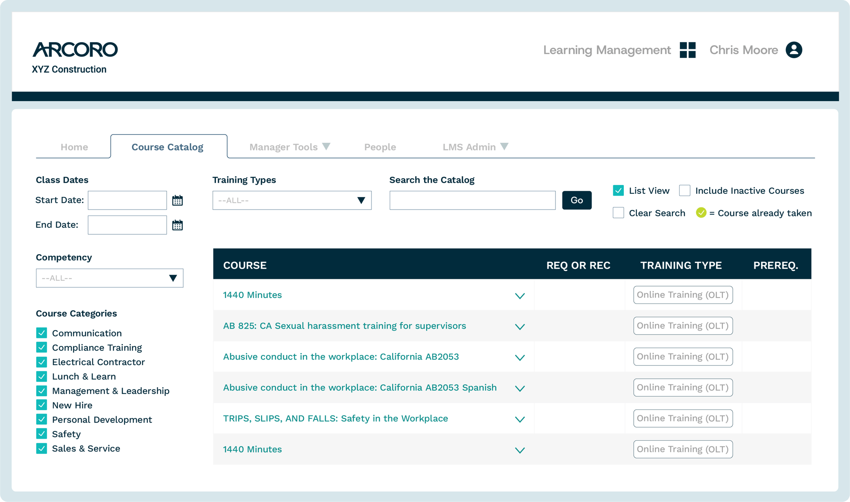Uncheck the Sales & Service category
This screenshot has height=502, width=850.
point(42,448)
